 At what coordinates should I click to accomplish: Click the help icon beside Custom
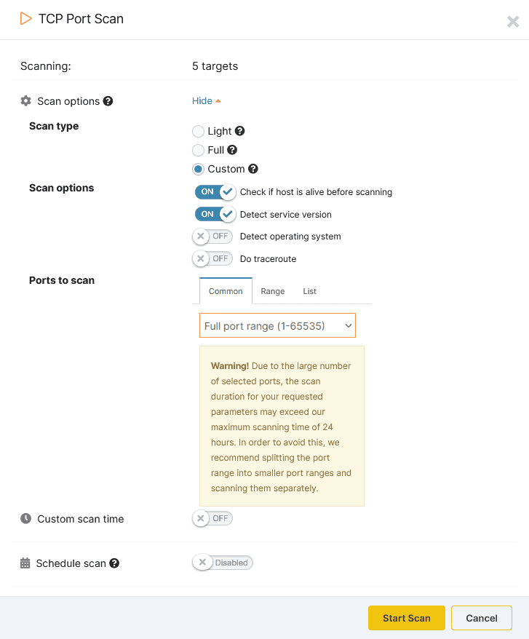252,169
